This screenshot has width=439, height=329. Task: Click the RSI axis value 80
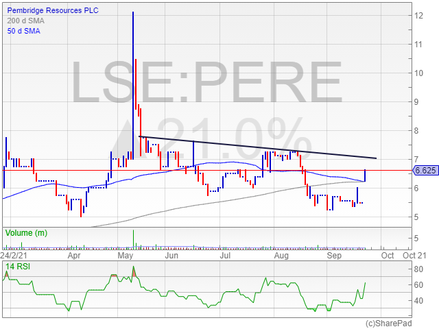click(418, 269)
